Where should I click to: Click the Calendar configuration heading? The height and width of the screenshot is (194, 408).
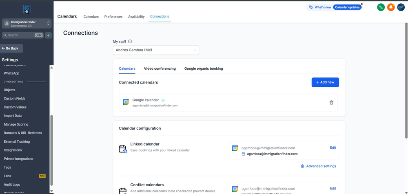tap(140, 128)
